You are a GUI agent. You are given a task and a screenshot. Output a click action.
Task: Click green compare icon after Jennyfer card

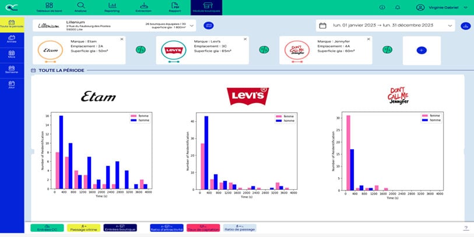tap(387, 50)
